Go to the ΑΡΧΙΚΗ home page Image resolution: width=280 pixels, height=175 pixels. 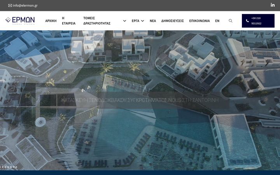pyautogui.click(x=51, y=21)
